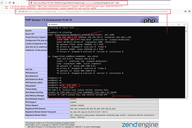Click the magnifier icon in the address bar
Screen dimensions: 192x128
tap(16, 12)
